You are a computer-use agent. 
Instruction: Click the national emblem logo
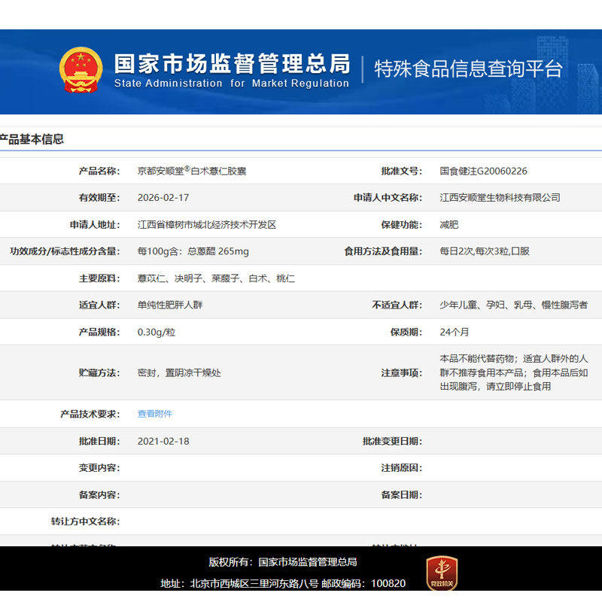click(x=81, y=70)
